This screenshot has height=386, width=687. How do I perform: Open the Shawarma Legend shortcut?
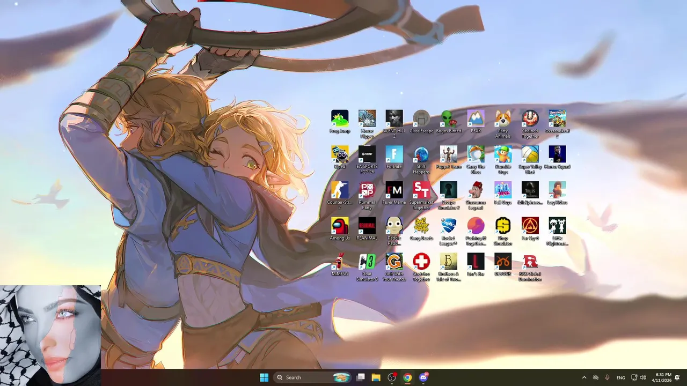(x=476, y=196)
